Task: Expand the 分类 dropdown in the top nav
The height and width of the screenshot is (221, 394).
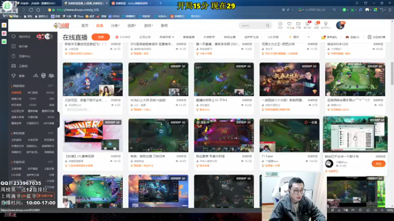Action: tap(115, 26)
